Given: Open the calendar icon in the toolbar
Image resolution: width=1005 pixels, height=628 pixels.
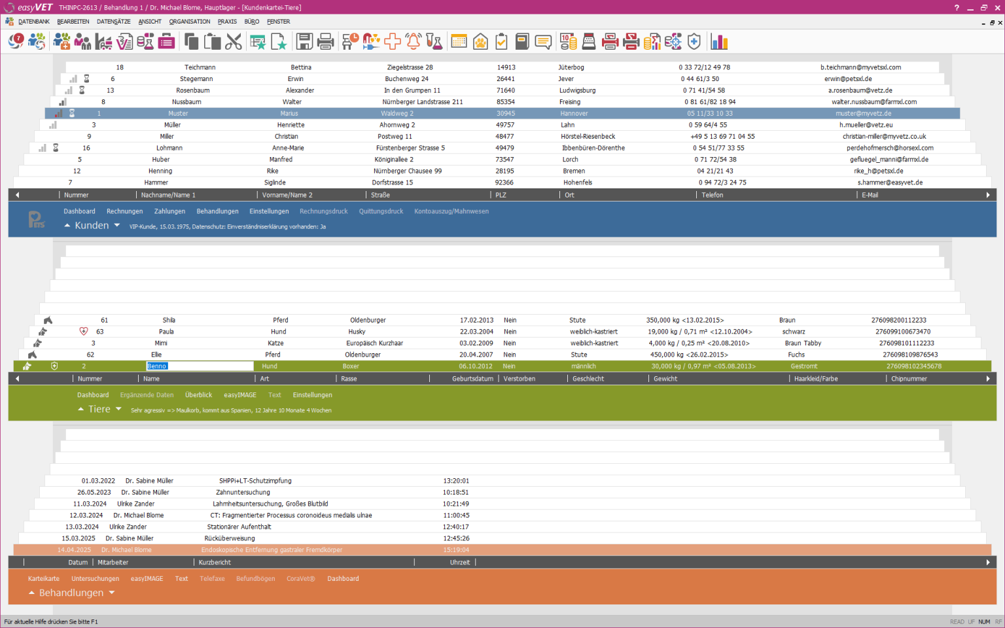Looking at the screenshot, I should click(459, 41).
